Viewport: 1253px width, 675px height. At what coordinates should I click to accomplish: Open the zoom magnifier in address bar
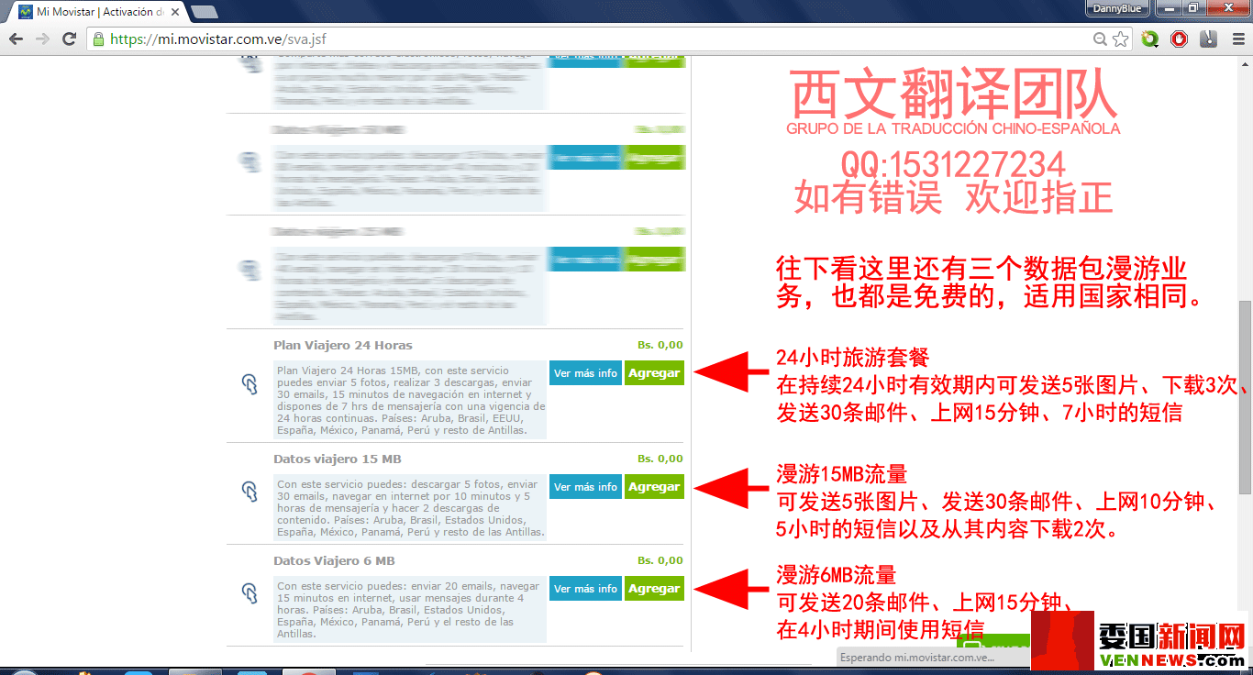1100,39
